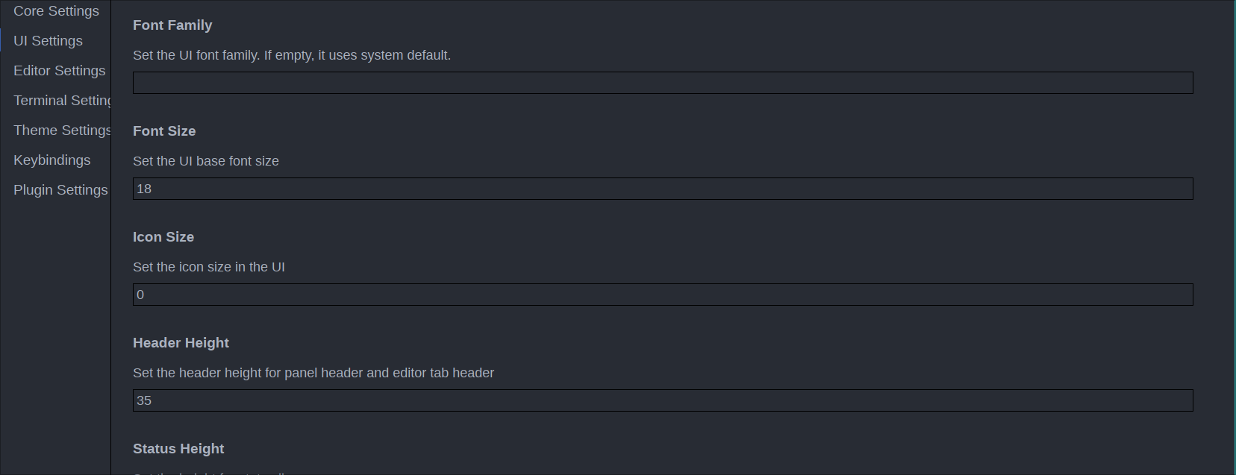Image resolution: width=1236 pixels, height=475 pixels.
Task: Click the Font Family heading
Action: 172,25
